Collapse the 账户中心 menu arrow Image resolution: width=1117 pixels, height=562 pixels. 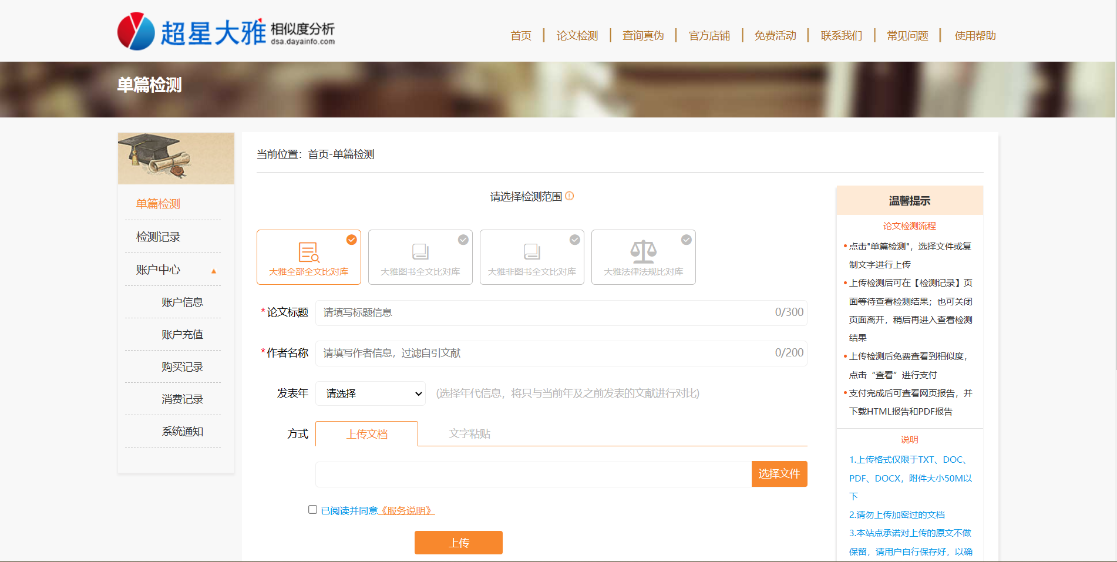tap(214, 271)
